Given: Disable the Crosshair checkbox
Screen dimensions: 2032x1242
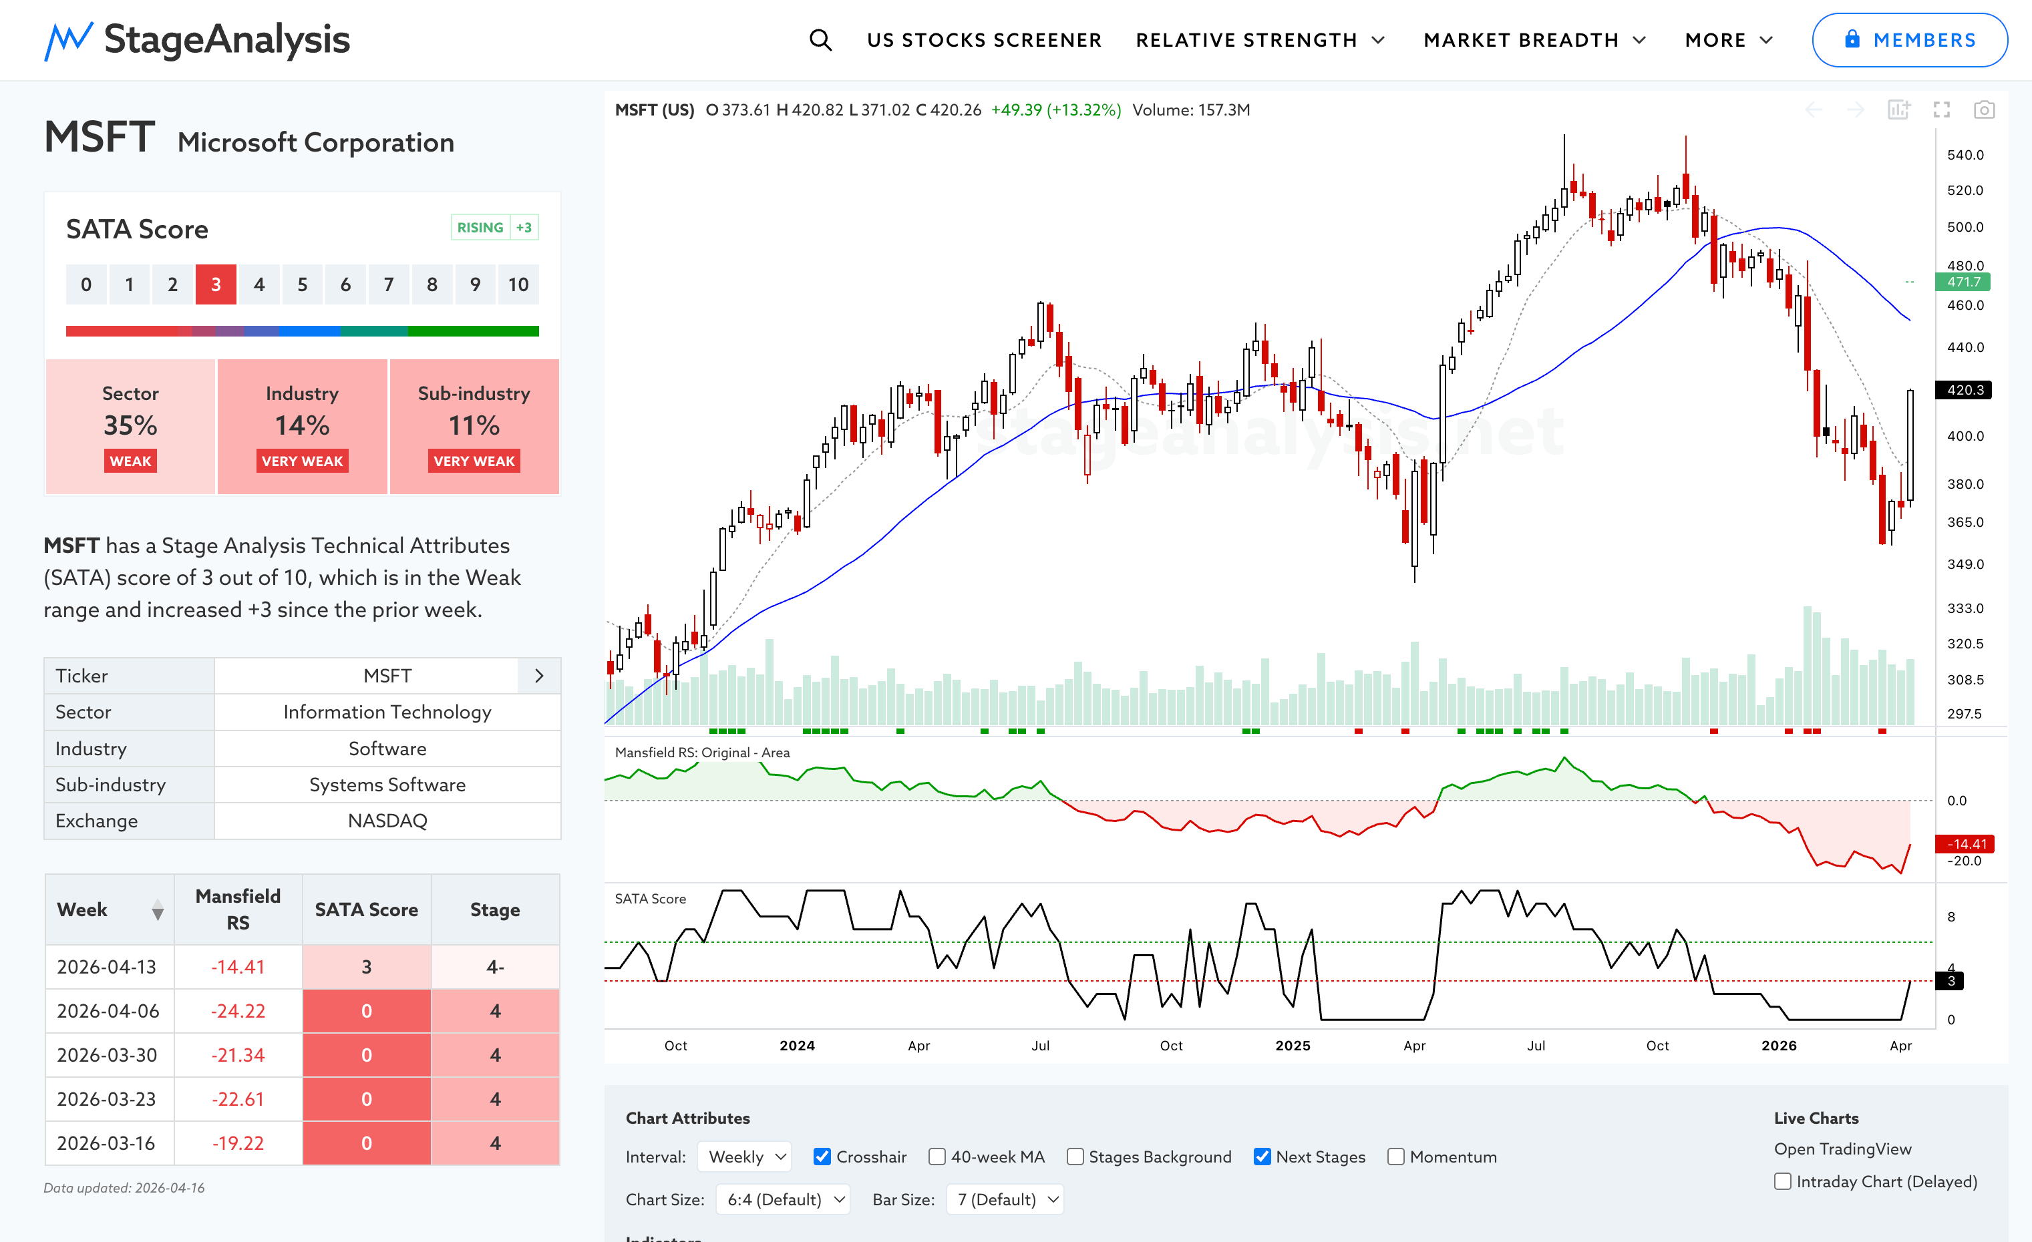Looking at the screenshot, I should click(x=822, y=1157).
